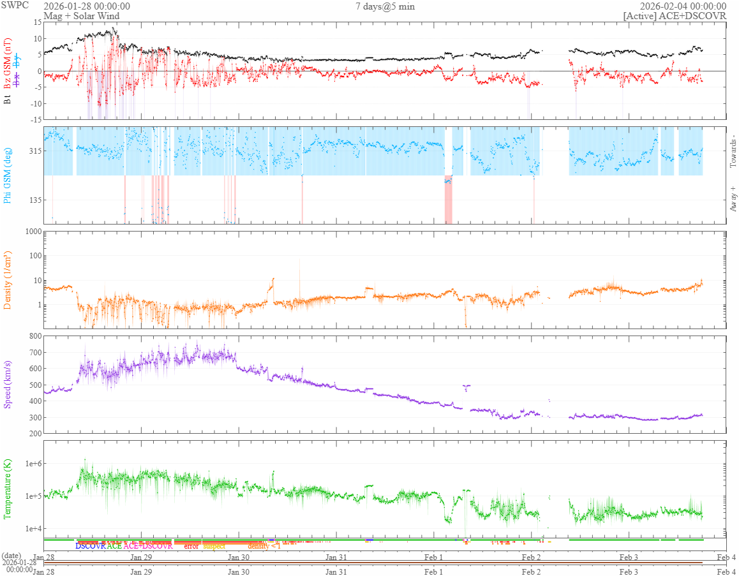739x576 pixels.
Task: Click the Jan 29 label on upper date axis
Action: 141,557
